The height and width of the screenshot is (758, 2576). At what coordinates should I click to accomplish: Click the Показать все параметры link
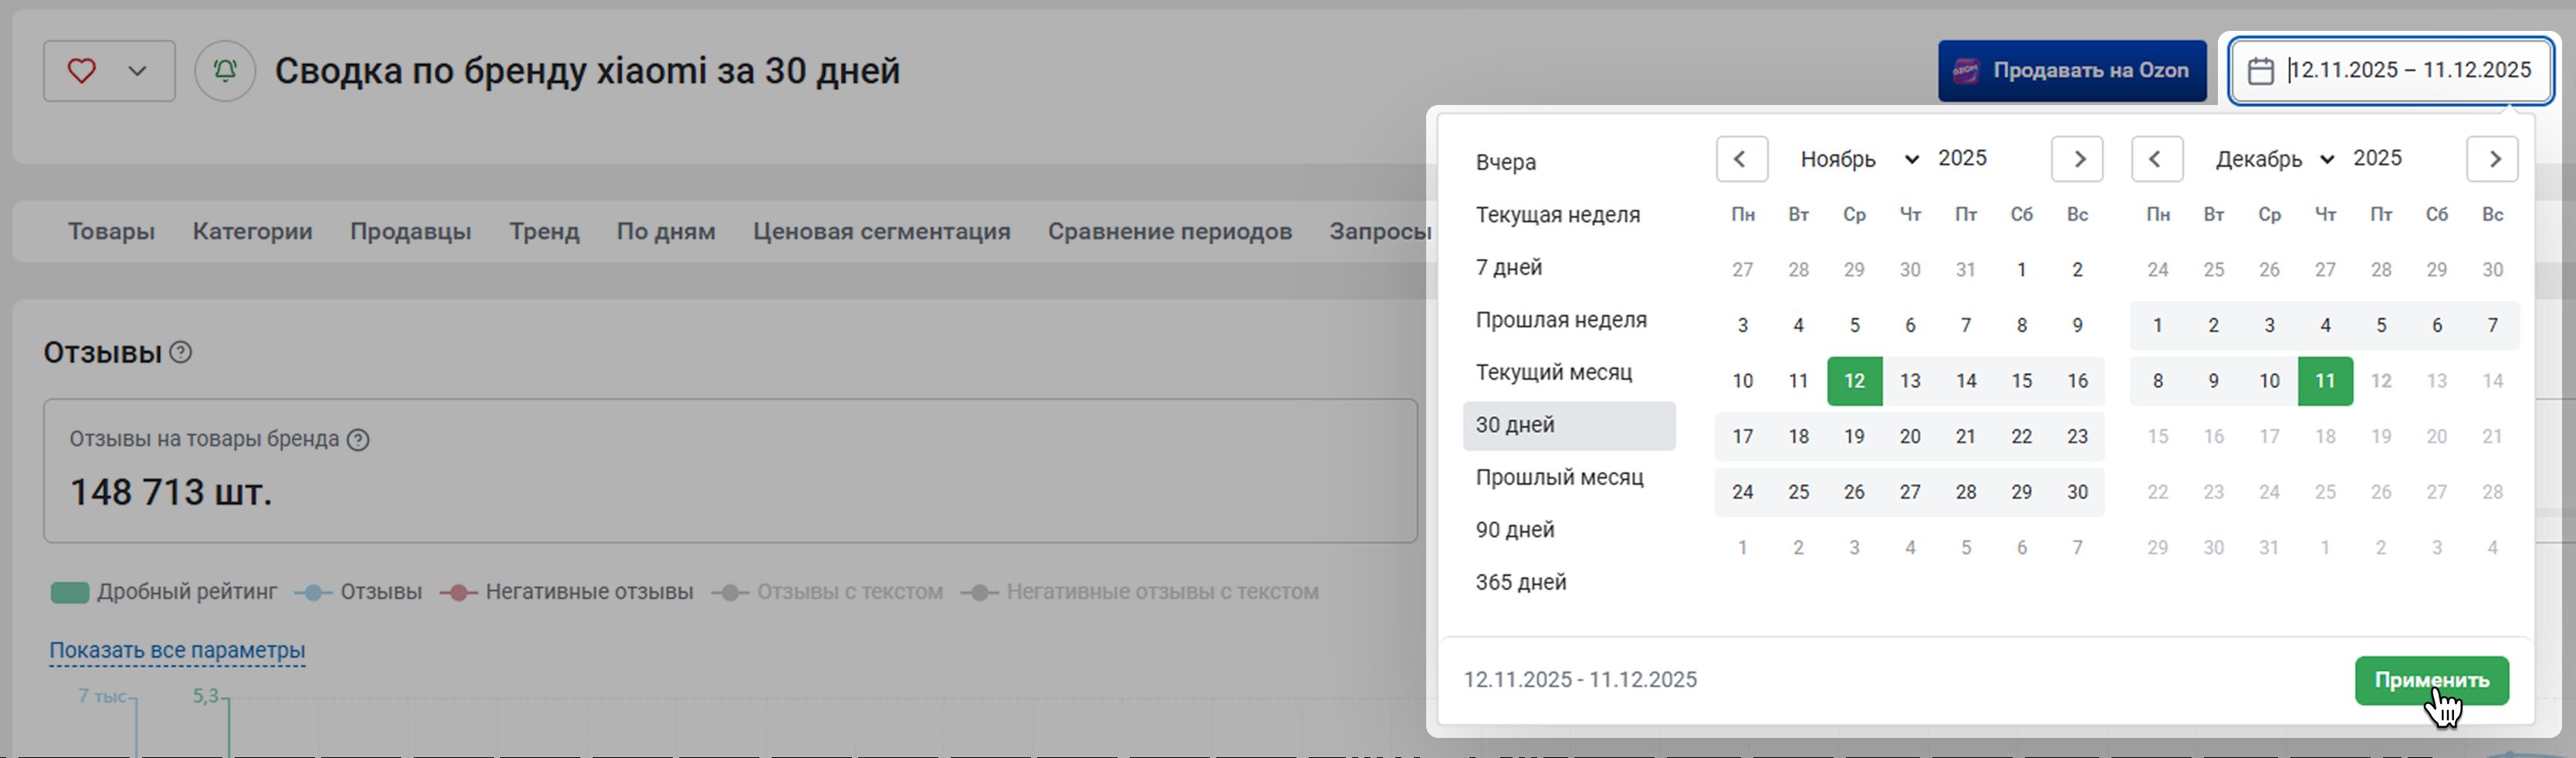(x=177, y=650)
